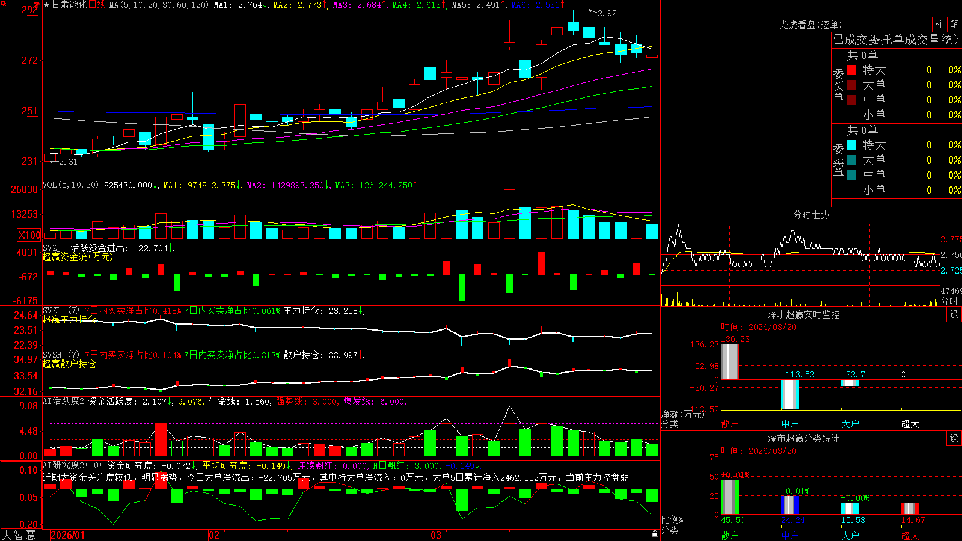Viewport: 962px width, 541px height.
Task: Click the 45.50 散户 ratio value
Action: (733, 520)
